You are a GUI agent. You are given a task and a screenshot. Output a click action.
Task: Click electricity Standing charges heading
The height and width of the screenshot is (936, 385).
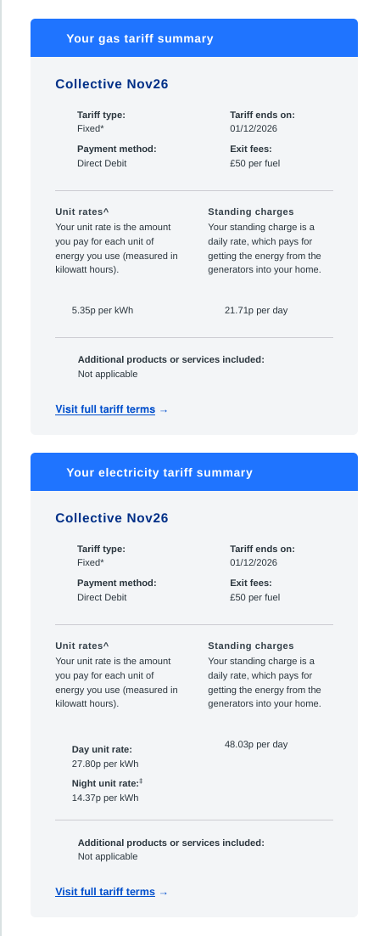[x=251, y=646]
